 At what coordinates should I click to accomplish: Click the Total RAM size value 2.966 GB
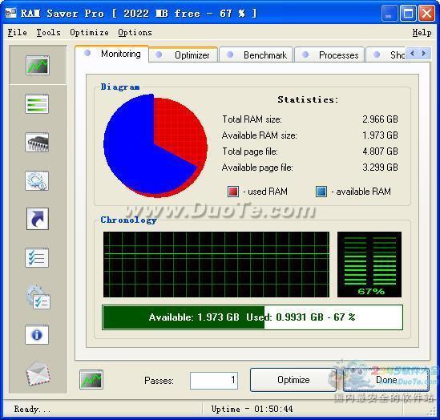coord(380,119)
